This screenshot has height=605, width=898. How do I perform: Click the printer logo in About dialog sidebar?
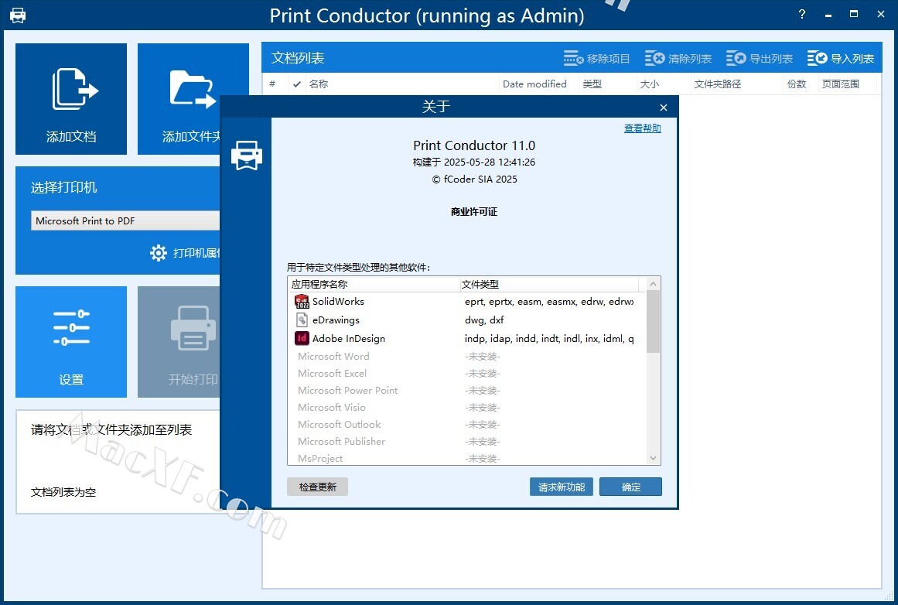246,156
